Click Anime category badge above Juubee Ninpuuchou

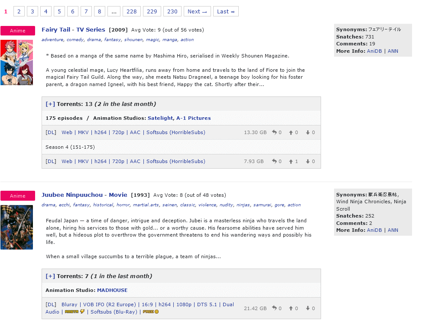18,196
